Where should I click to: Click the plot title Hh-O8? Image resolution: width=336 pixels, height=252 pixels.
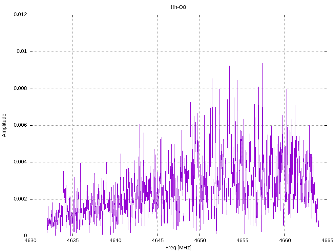(x=178, y=7)
